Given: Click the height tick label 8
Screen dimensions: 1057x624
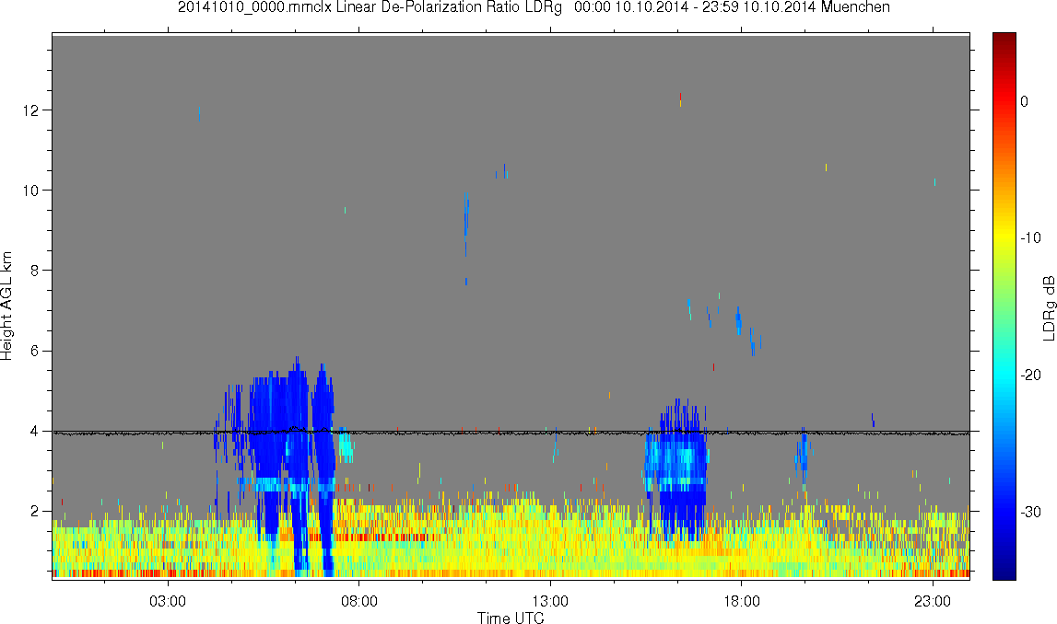Looking at the screenshot, I should [35, 271].
